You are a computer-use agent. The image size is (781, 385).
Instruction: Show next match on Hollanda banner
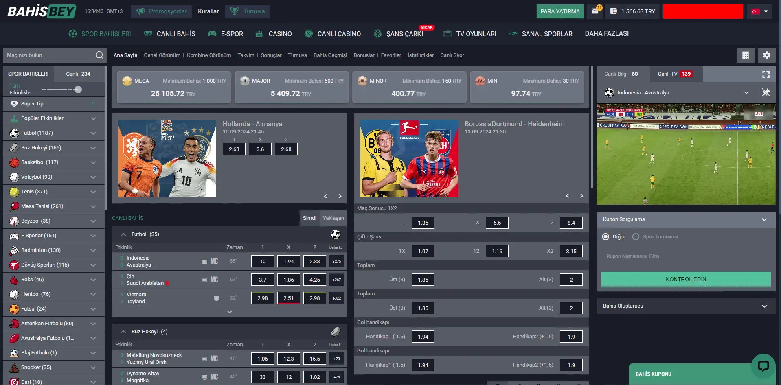pos(340,196)
